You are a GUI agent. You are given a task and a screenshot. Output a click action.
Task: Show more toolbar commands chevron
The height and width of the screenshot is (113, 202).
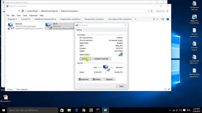tap(135, 19)
